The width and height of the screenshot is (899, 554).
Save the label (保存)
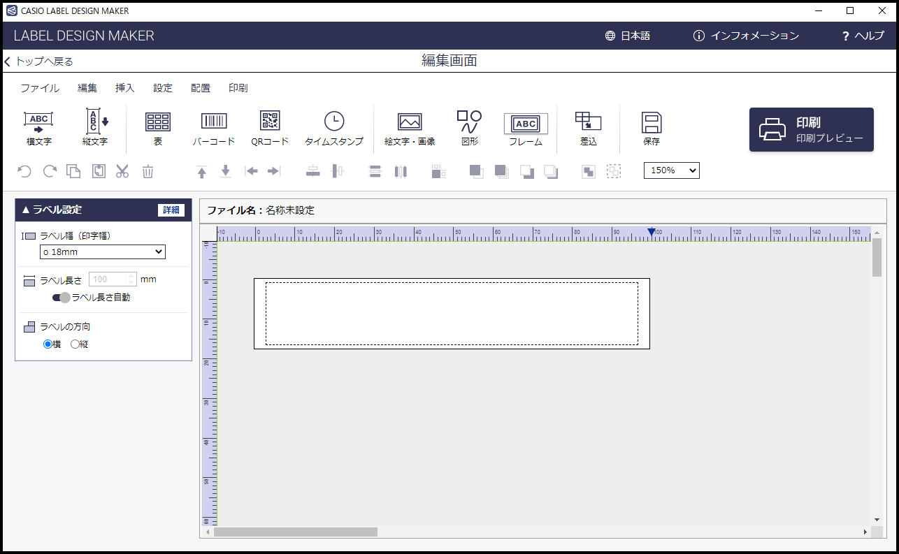(x=652, y=128)
